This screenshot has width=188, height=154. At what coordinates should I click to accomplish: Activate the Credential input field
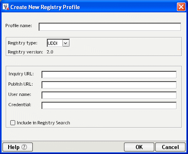(109, 105)
